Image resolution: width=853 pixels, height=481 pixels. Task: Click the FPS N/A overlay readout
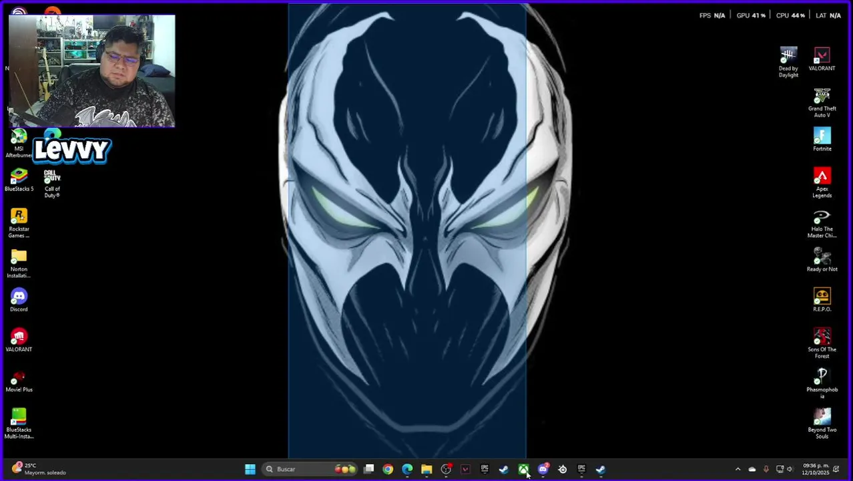pyautogui.click(x=712, y=15)
